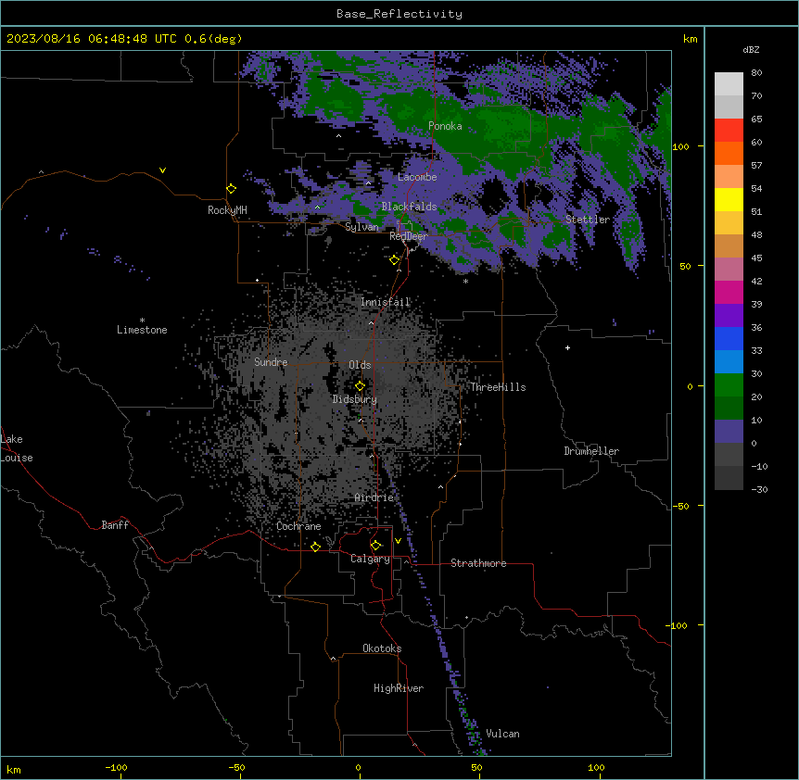Select the Calgary city label
The height and width of the screenshot is (780, 799).
pyautogui.click(x=371, y=559)
